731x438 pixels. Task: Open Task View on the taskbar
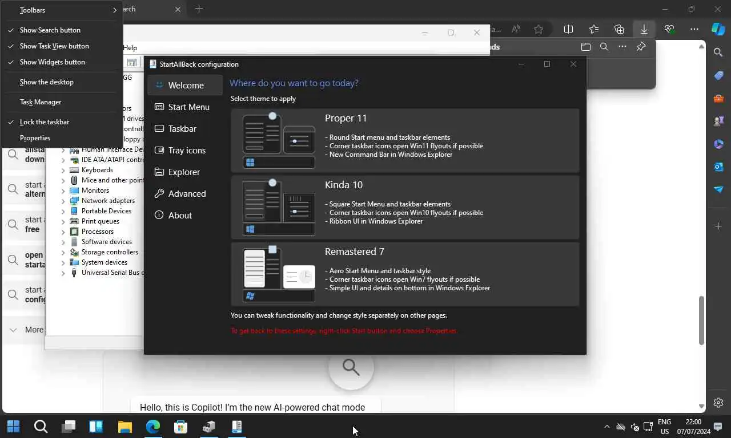pos(69,426)
